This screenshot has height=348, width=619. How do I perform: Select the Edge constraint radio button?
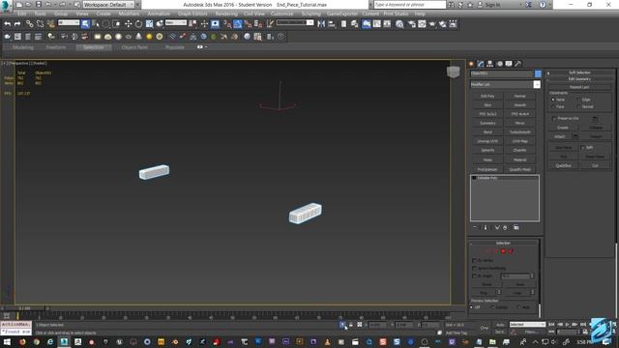pos(578,100)
